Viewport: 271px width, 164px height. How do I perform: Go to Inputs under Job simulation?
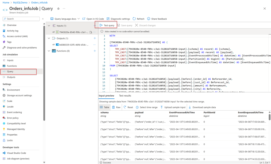[10, 60]
